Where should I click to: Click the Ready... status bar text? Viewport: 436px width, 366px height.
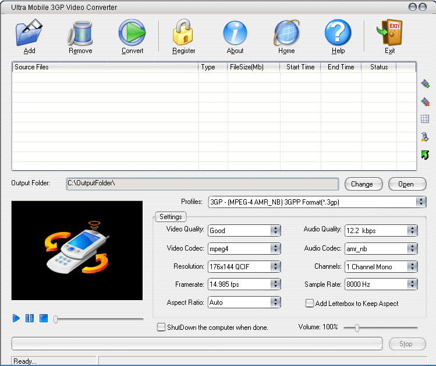[x=25, y=361]
